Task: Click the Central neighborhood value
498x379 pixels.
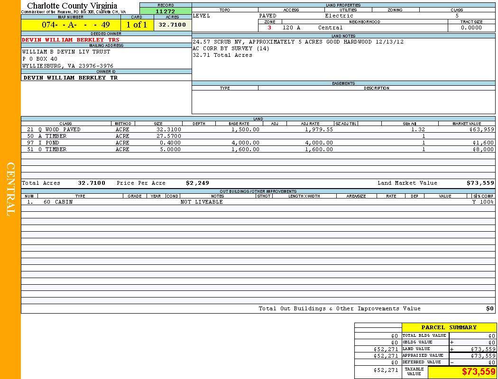Action: 330,27
